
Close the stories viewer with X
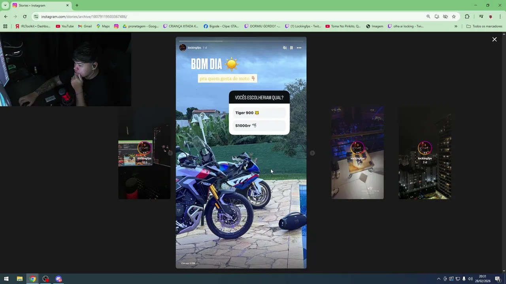click(494, 39)
